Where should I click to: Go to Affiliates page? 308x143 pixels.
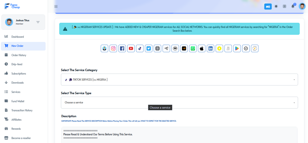click(23, 120)
